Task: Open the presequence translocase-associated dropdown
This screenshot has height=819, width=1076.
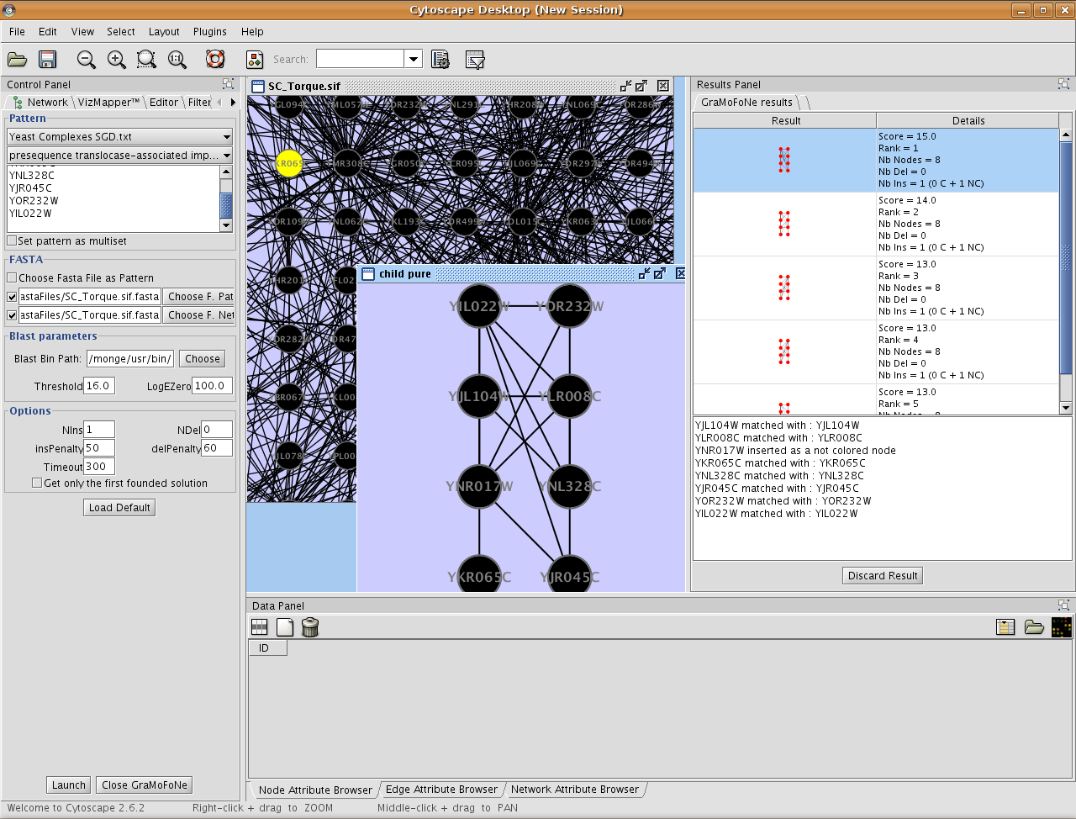Action: coord(119,155)
